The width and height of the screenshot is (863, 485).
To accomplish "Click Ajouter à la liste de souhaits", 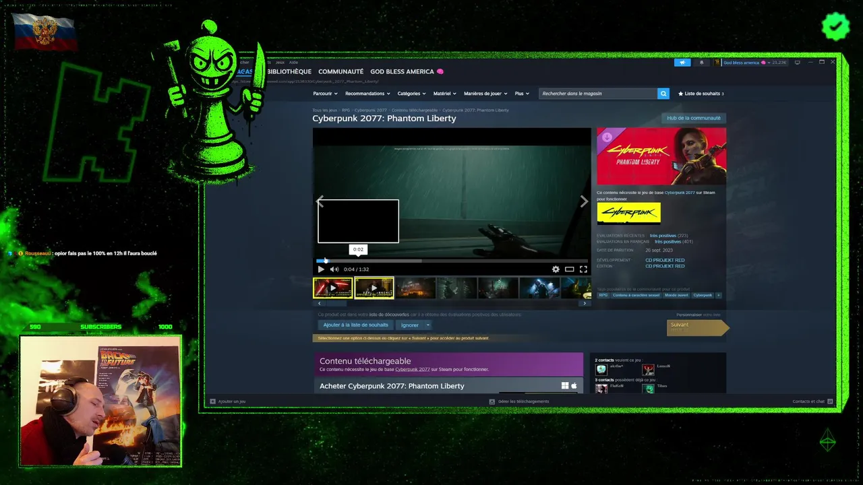I will coord(356,325).
